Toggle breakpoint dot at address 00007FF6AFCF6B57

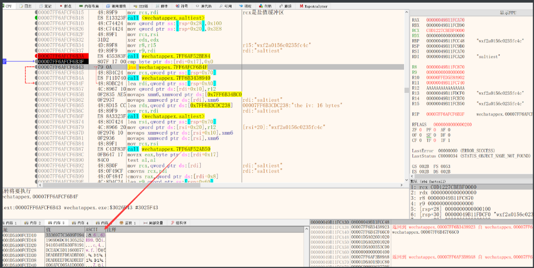point(36,89)
